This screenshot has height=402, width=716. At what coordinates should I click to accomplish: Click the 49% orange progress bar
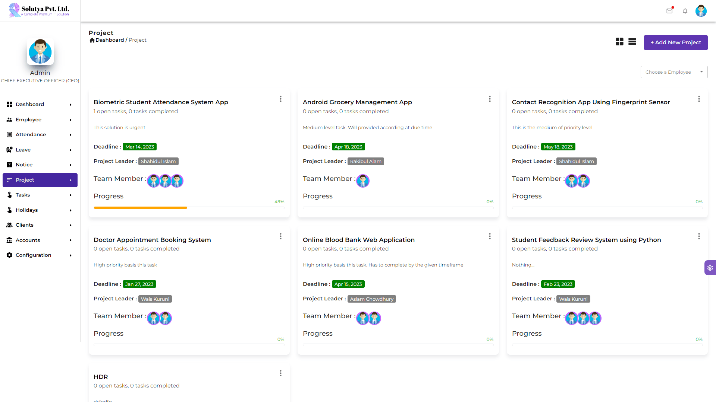pyautogui.click(x=141, y=208)
